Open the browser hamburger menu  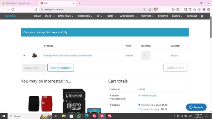[209, 10]
